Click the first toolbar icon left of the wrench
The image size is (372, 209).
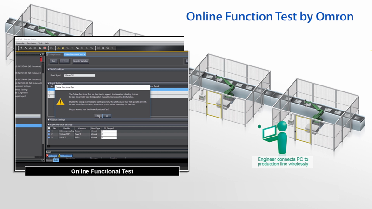(21, 48)
